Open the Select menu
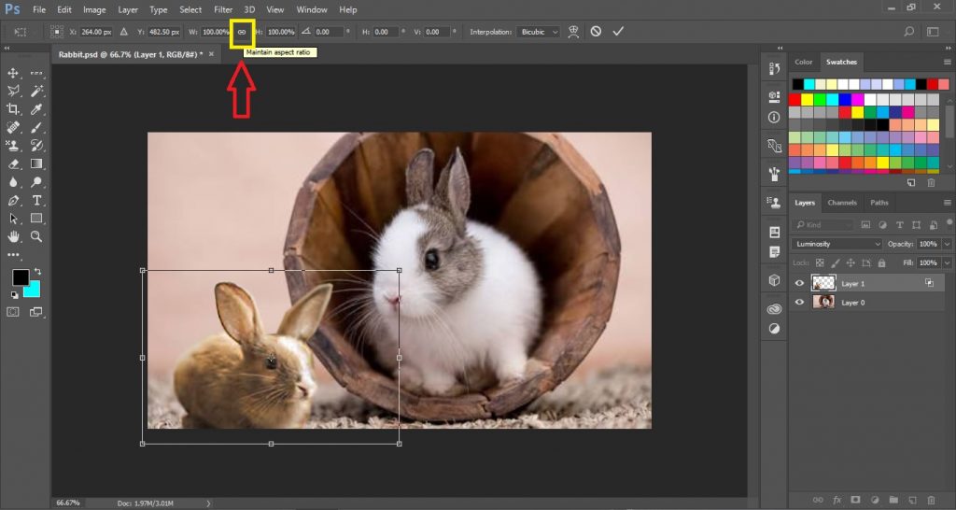 190,9
